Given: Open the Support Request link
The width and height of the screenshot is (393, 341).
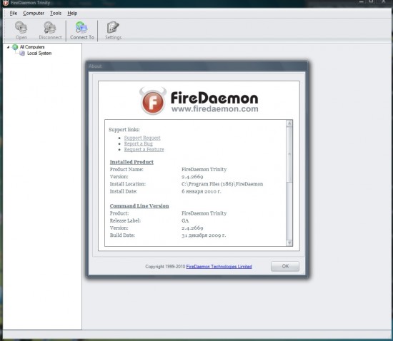Looking at the screenshot, I should 142,138.
